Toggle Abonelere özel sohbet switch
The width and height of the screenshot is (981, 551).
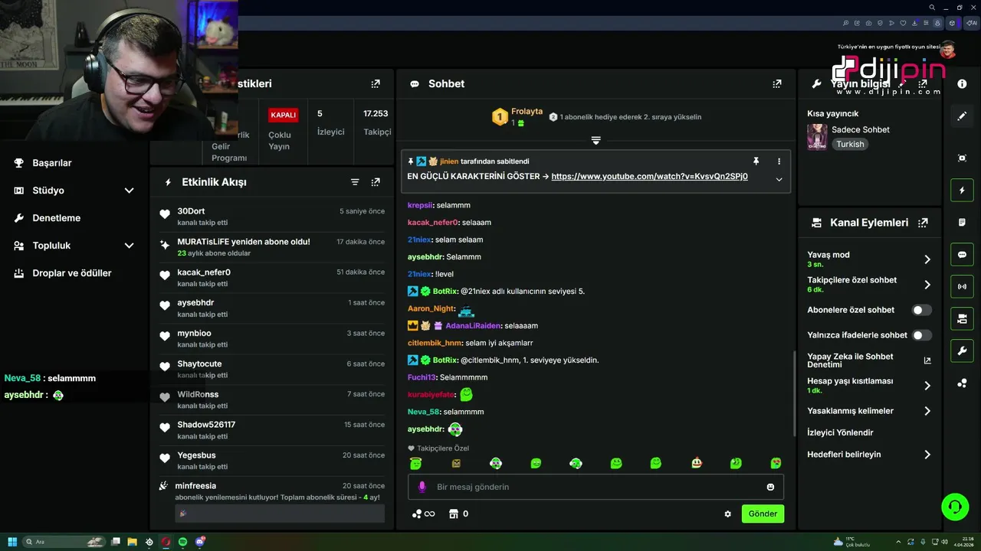pos(922,310)
